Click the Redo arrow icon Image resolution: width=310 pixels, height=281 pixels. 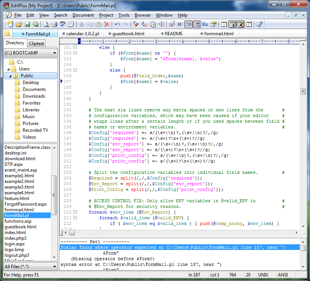point(126,24)
